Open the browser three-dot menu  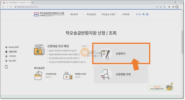coord(181,7)
